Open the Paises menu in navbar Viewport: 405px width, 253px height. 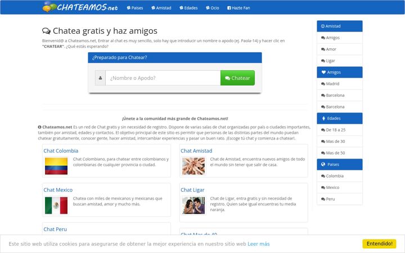coord(135,8)
